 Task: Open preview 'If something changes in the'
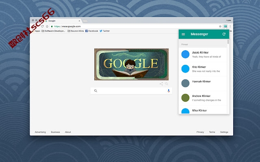pos(206,100)
